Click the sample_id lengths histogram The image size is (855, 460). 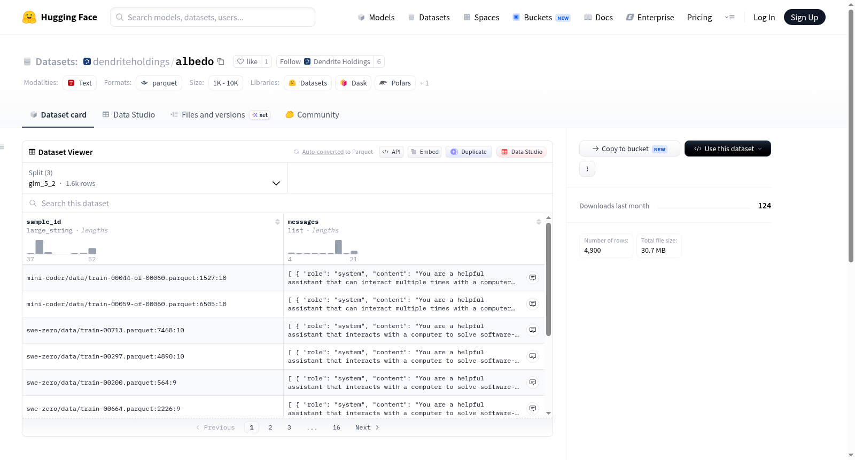tap(61, 247)
